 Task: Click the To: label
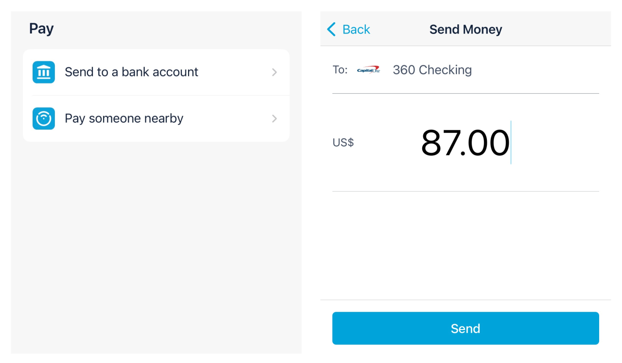coord(340,70)
